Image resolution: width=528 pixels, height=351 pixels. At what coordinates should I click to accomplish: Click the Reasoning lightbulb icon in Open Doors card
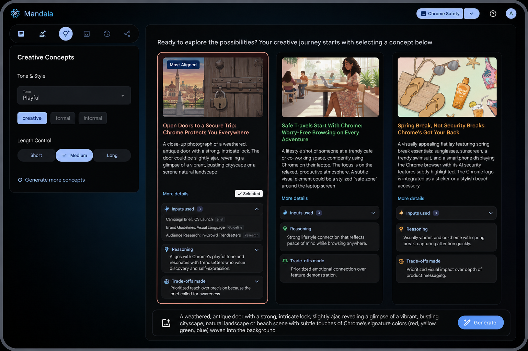coord(167,249)
